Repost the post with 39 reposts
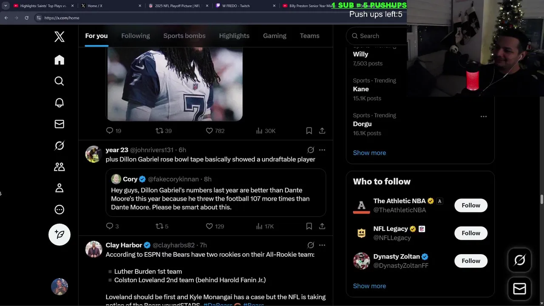Screen dimensions: 544x306 pos(164,130)
